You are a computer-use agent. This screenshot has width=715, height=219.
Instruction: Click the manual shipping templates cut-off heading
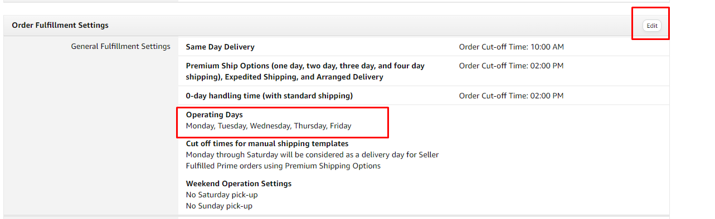point(267,144)
